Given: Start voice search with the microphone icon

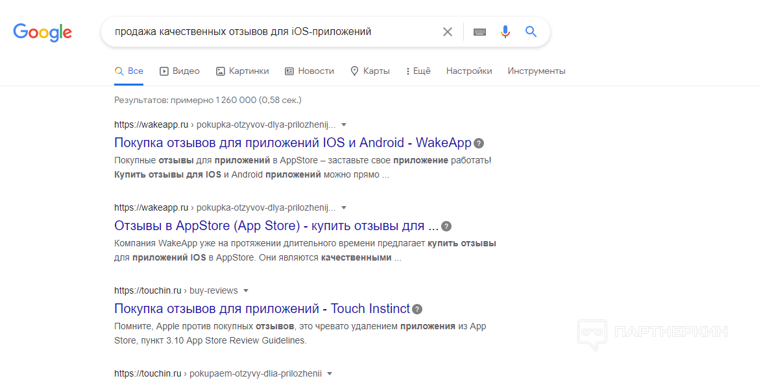Looking at the screenshot, I should 505,32.
